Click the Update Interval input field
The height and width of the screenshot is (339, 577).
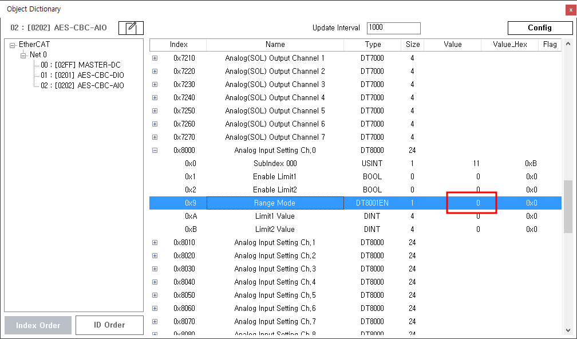393,28
